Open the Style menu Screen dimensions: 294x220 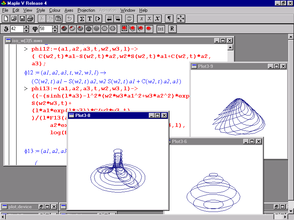click(x=41, y=10)
